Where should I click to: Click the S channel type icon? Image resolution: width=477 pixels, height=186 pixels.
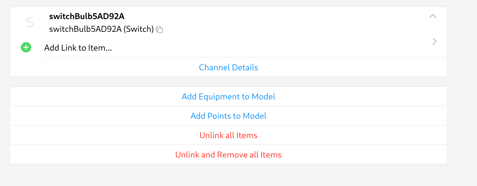tap(30, 22)
